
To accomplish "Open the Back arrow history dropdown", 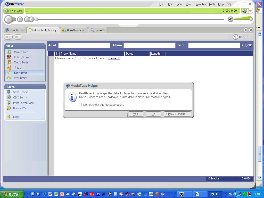I will (x=11, y=37).
